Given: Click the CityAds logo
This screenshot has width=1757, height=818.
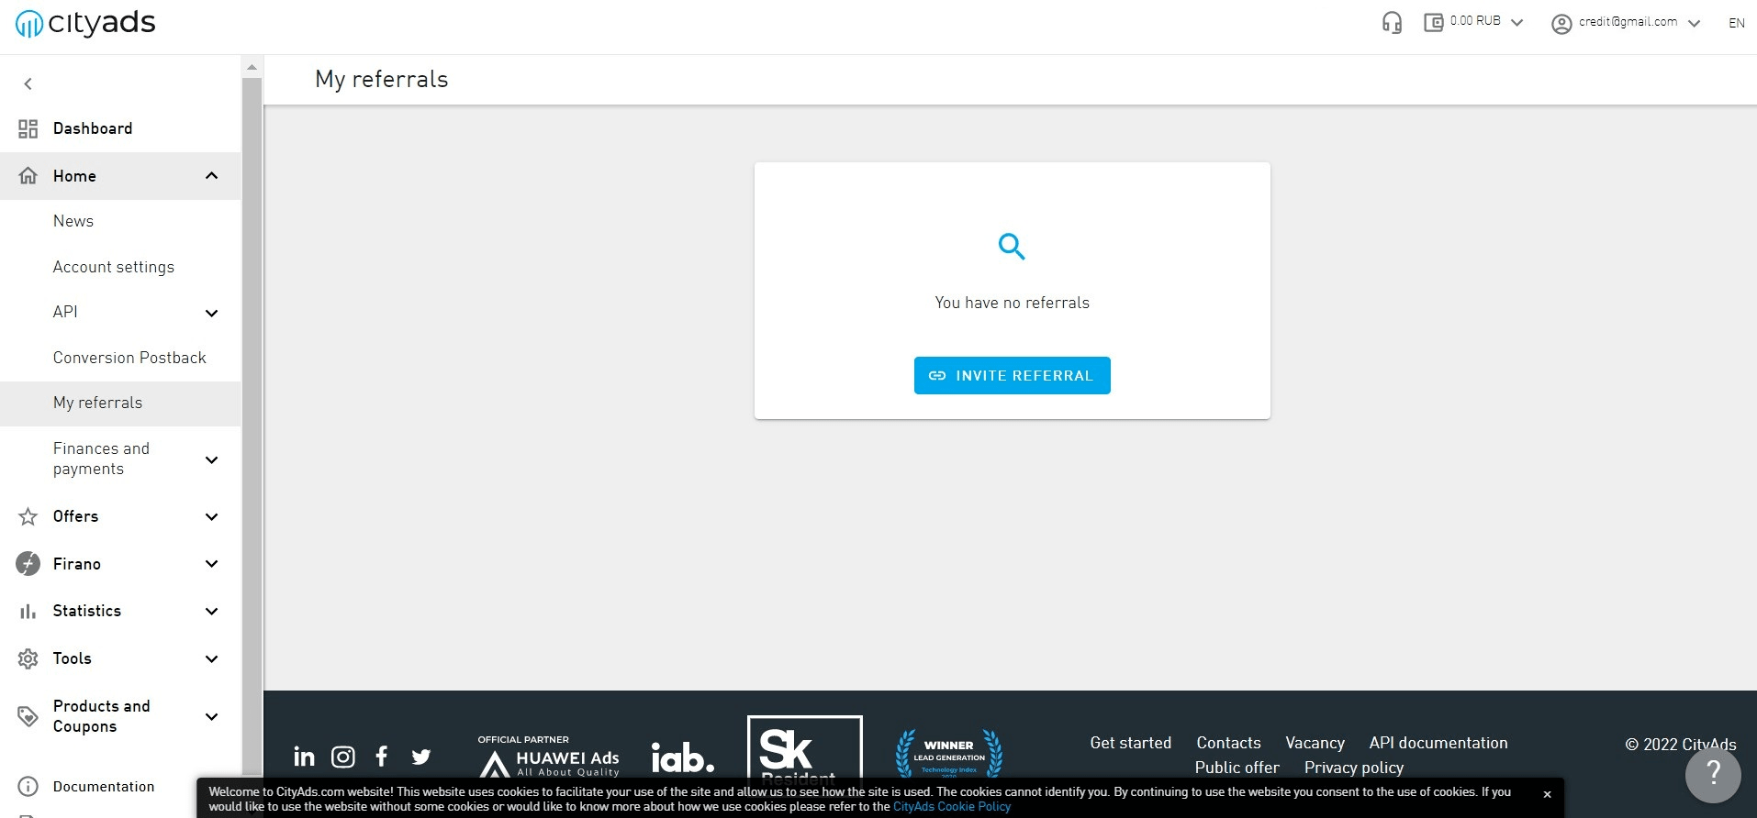Looking at the screenshot, I should pyautogui.click(x=85, y=23).
